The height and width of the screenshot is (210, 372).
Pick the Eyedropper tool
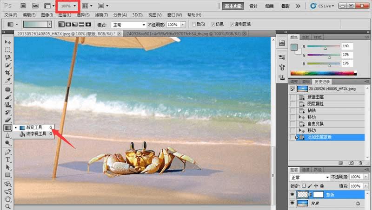8,81
